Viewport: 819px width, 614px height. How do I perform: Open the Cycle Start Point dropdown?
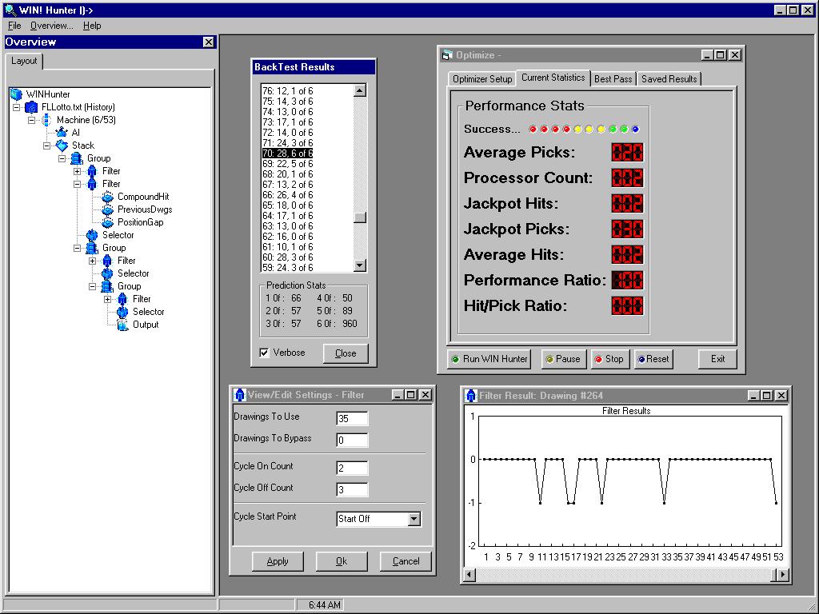click(x=413, y=519)
